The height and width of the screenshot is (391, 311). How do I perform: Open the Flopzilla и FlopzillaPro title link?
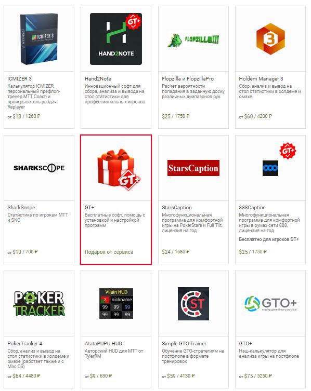[x=188, y=79]
